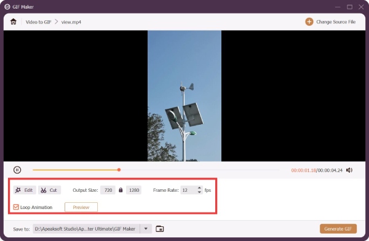Image resolution: width=369 pixels, height=241 pixels.
Task: Click the frame rate value field
Action: coord(189,190)
